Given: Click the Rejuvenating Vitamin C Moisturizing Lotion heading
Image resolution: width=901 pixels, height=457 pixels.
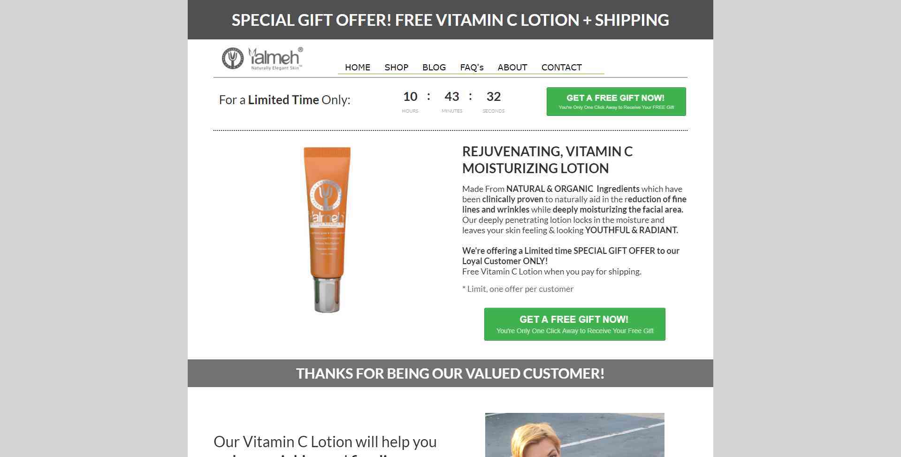Looking at the screenshot, I should pos(548,160).
